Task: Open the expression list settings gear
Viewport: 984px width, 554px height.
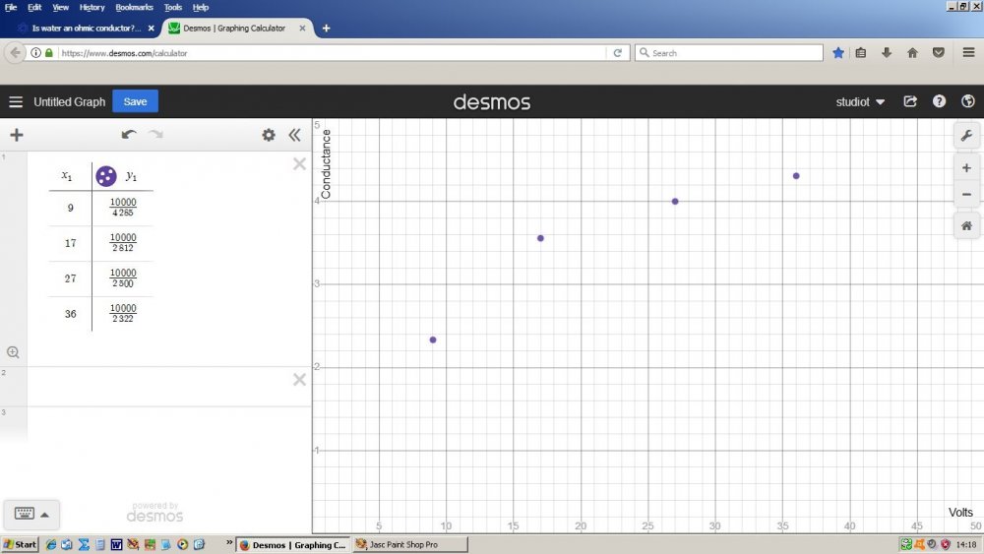Action: tap(268, 136)
